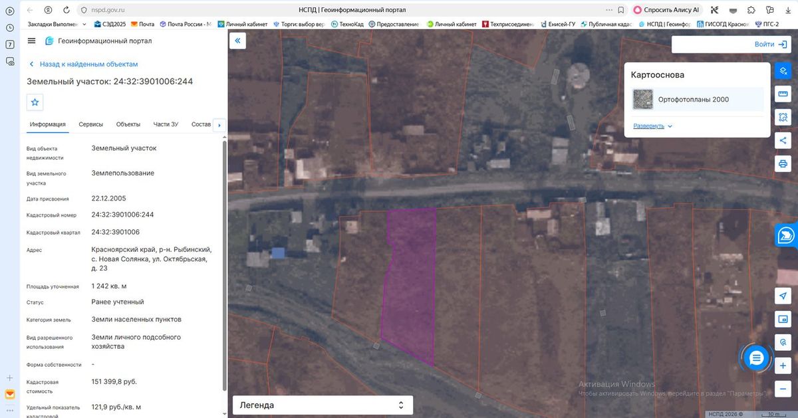Open the Части ЗУ tab
798x418 pixels.
[x=166, y=124]
